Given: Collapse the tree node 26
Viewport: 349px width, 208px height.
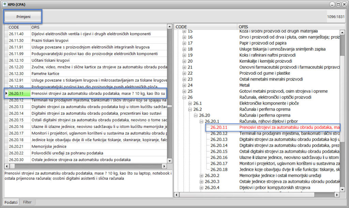Looking at the screenshot, I should tap(184, 97).
